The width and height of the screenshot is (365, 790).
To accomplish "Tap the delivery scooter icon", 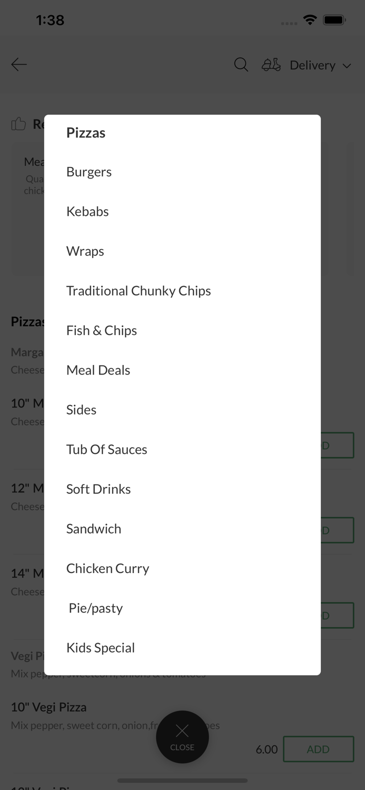I will (271, 64).
